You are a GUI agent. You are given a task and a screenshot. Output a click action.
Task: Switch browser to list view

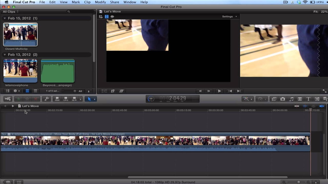click(35, 91)
